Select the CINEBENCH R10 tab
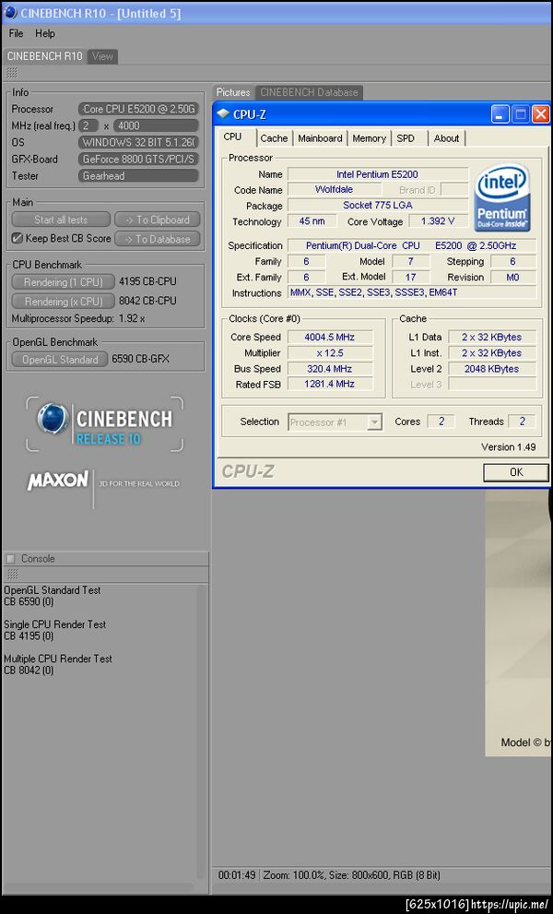553x914 pixels. point(45,56)
